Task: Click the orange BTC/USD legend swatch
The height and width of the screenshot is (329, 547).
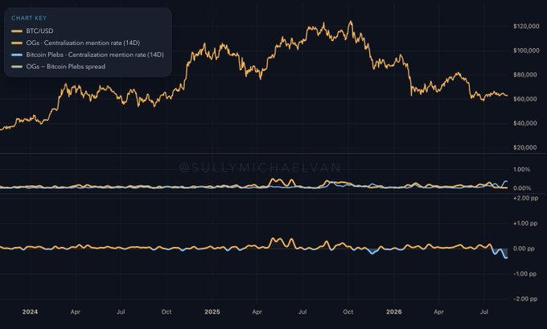Action: click(17, 31)
